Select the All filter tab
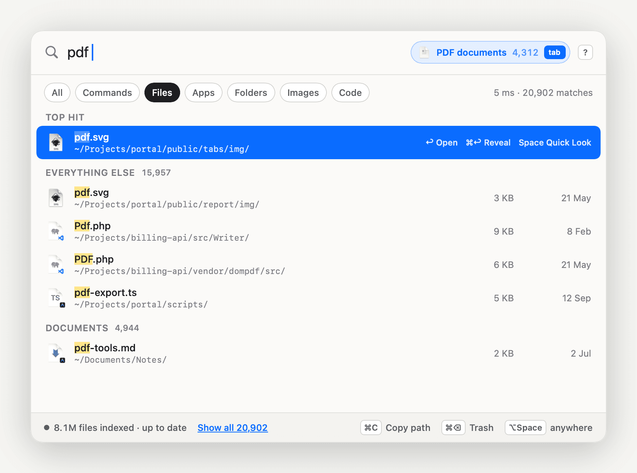This screenshot has width=637, height=473. (57, 92)
